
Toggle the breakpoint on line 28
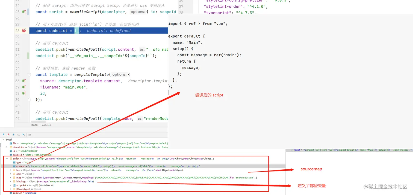pyautogui.click(x=24, y=31)
